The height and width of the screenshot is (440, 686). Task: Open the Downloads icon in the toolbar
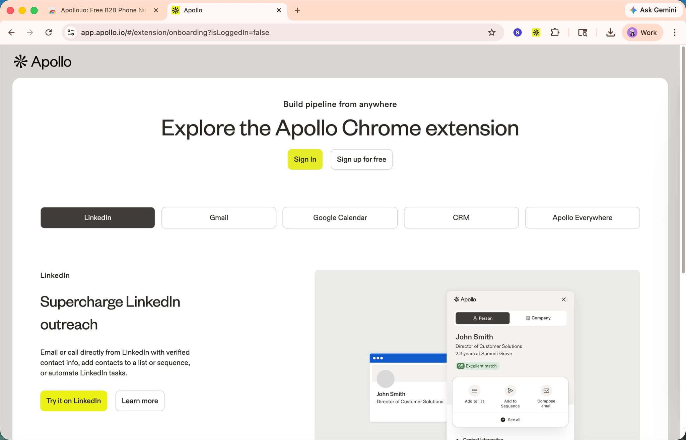coord(610,32)
